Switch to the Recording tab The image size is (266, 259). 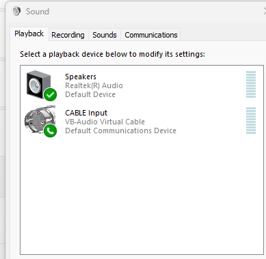[68, 35]
